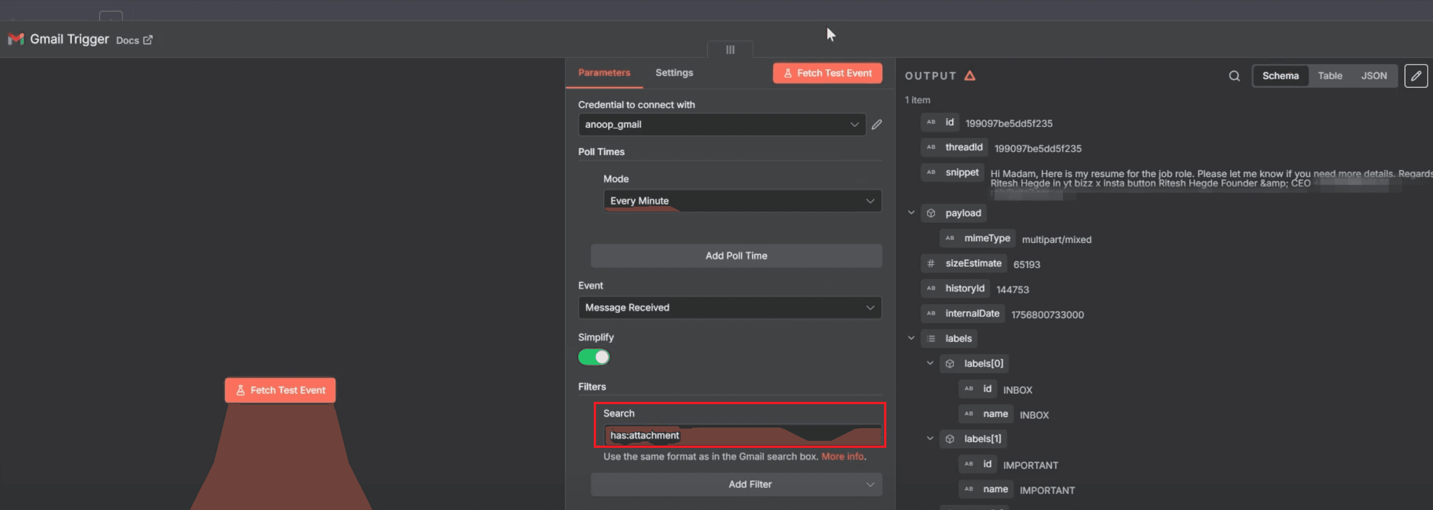Open the Docs external link
This screenshot has width=1433, height=510.
[x=134, y=40]
